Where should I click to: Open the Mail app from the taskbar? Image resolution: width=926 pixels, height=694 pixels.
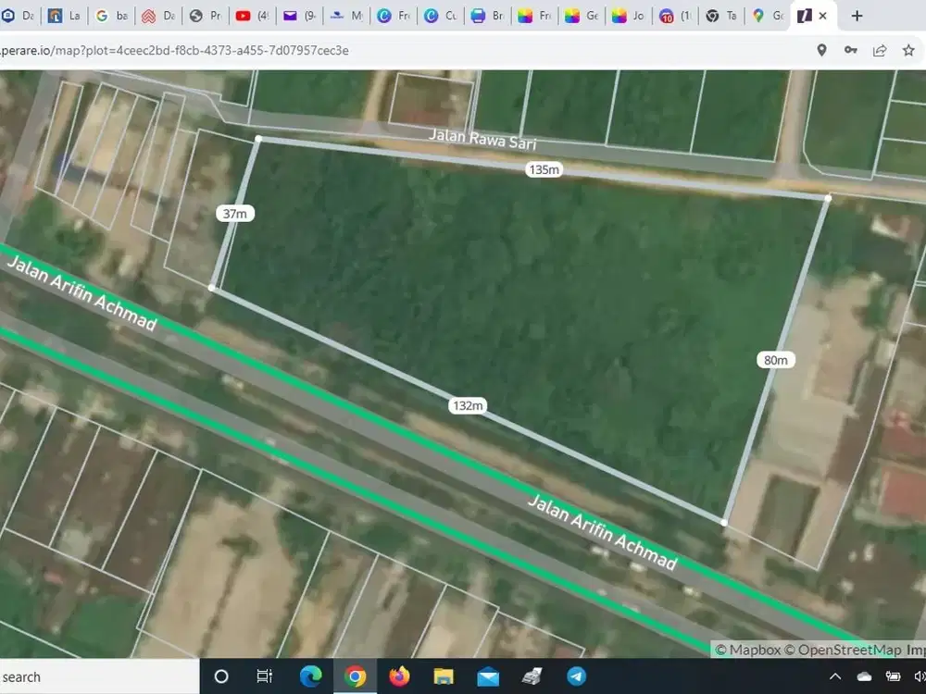point(487,676)
